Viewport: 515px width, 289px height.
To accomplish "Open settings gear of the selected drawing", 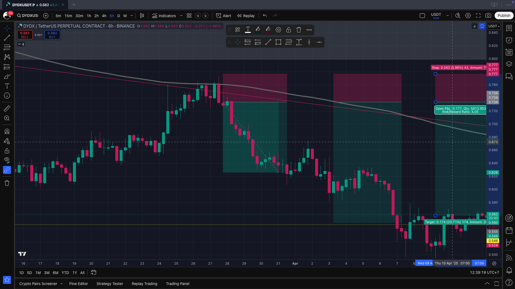I will pos(278,30).
